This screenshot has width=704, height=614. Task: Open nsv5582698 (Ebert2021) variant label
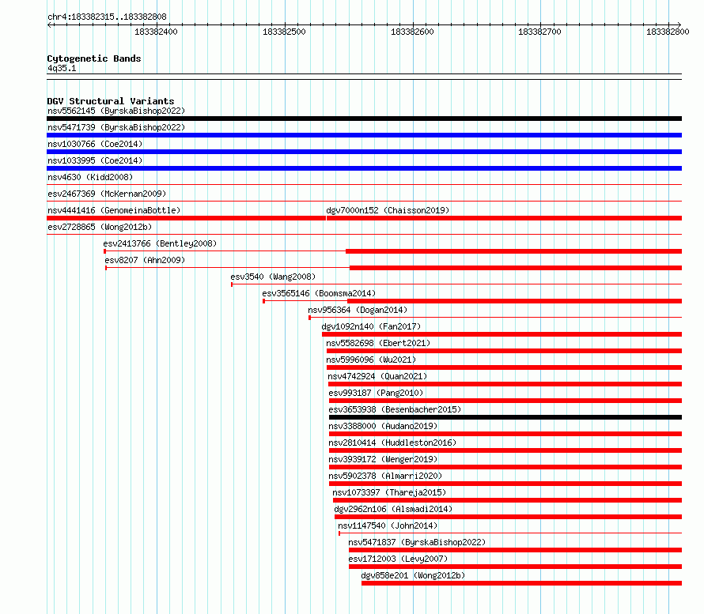coord(378,343)
